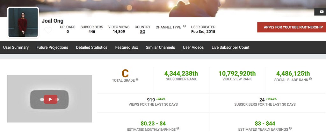Image resolution: width=326 pixels, height=137 pixels.
Task: Click help icon beside Estimated Monthly Earnings
Action: 178,128
